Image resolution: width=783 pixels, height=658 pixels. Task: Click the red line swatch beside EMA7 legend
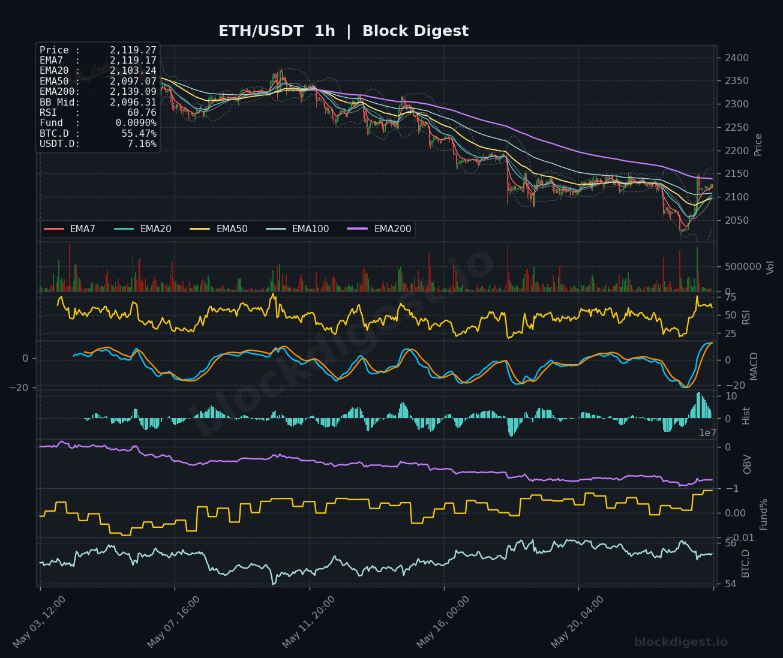click(54, 229)
